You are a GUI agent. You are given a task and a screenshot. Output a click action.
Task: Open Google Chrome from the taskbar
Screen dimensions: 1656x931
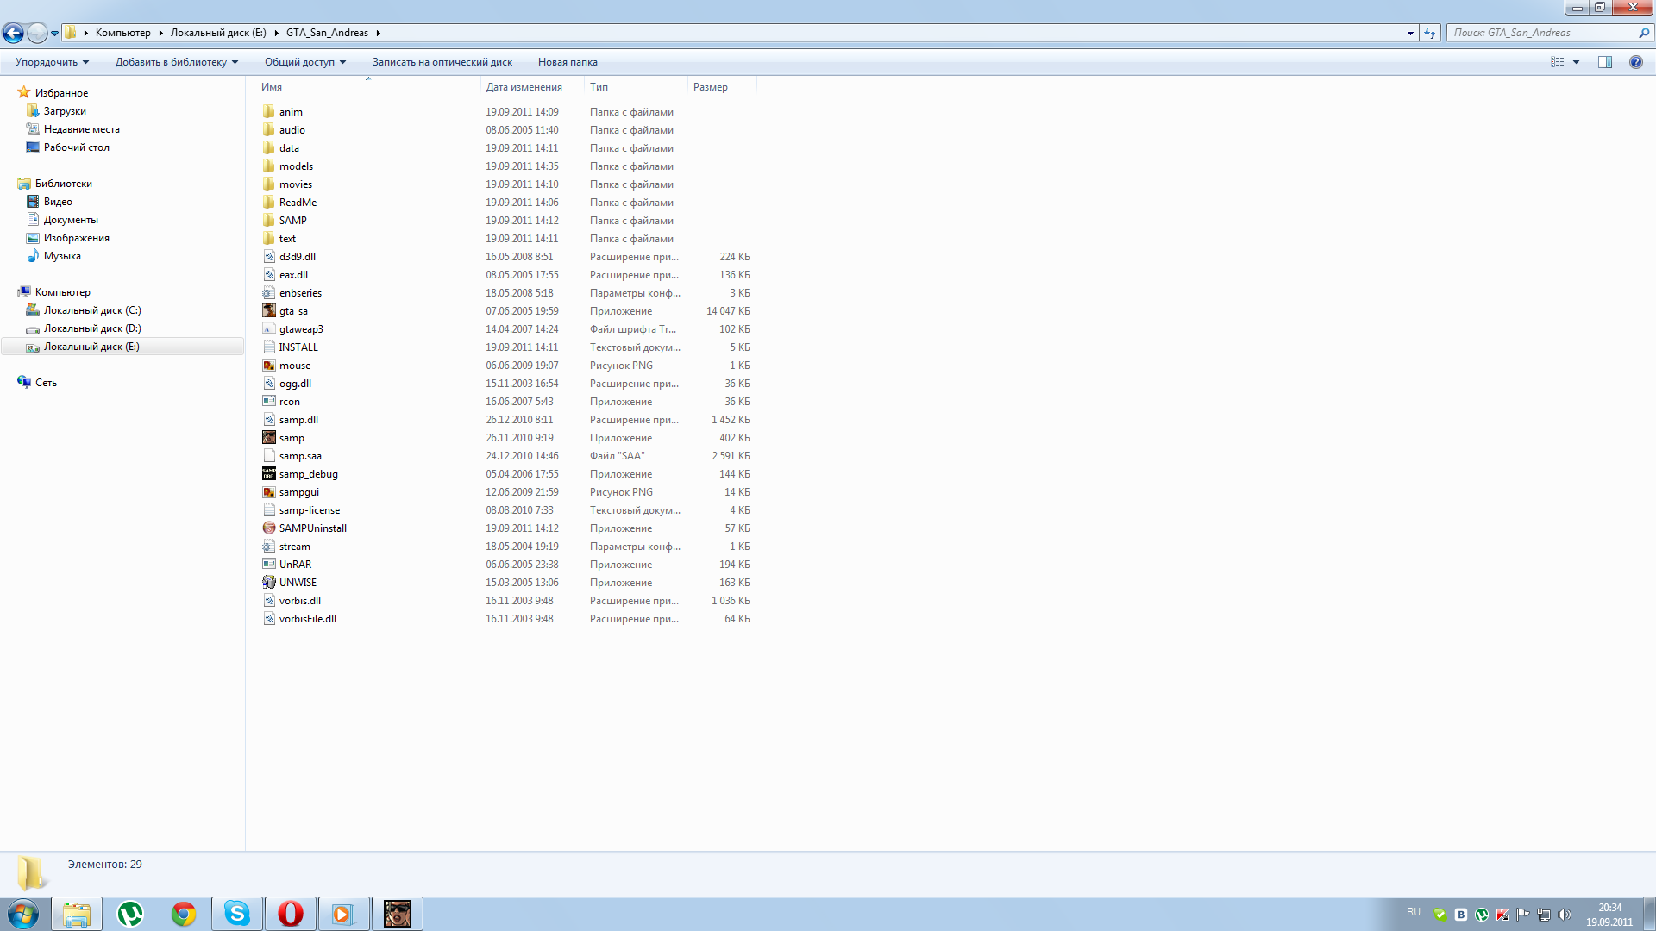coord(184,914)
